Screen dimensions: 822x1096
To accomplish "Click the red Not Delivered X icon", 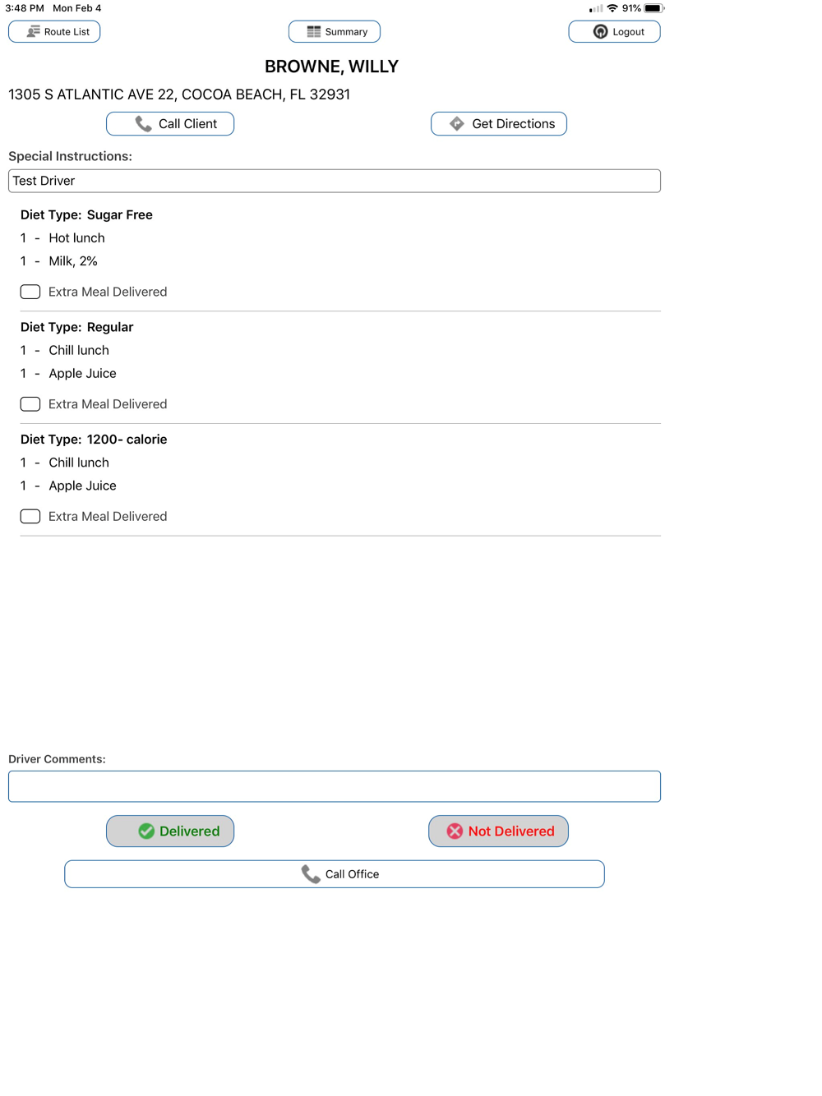I will (455, 831).
